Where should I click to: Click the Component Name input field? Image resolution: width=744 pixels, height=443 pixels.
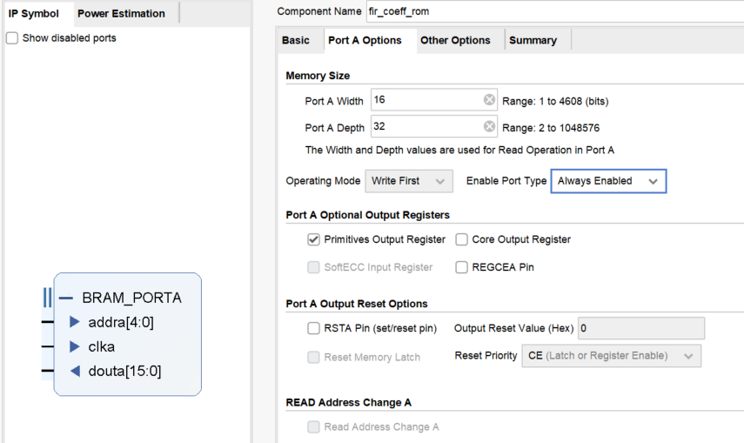(x=555, y=11)
